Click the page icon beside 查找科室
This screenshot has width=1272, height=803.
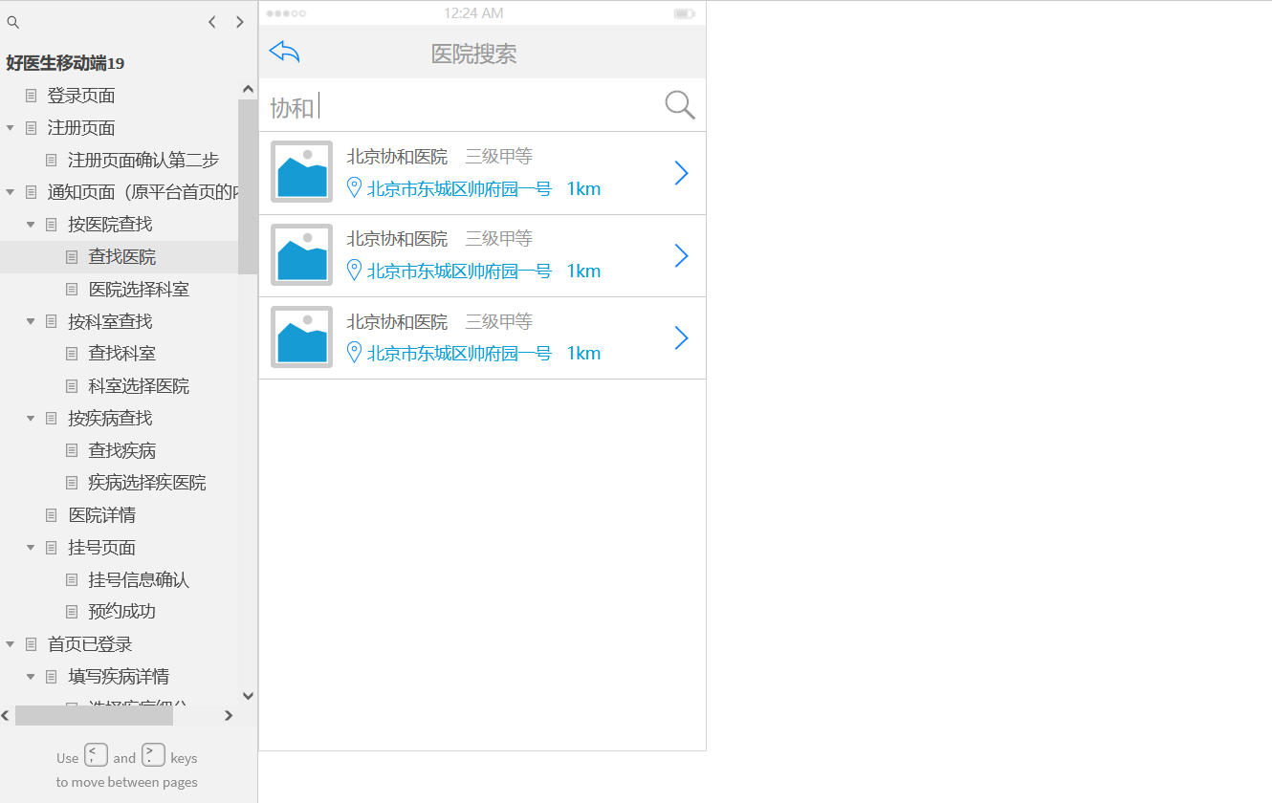pyautogui.click(x=72, y=354)
